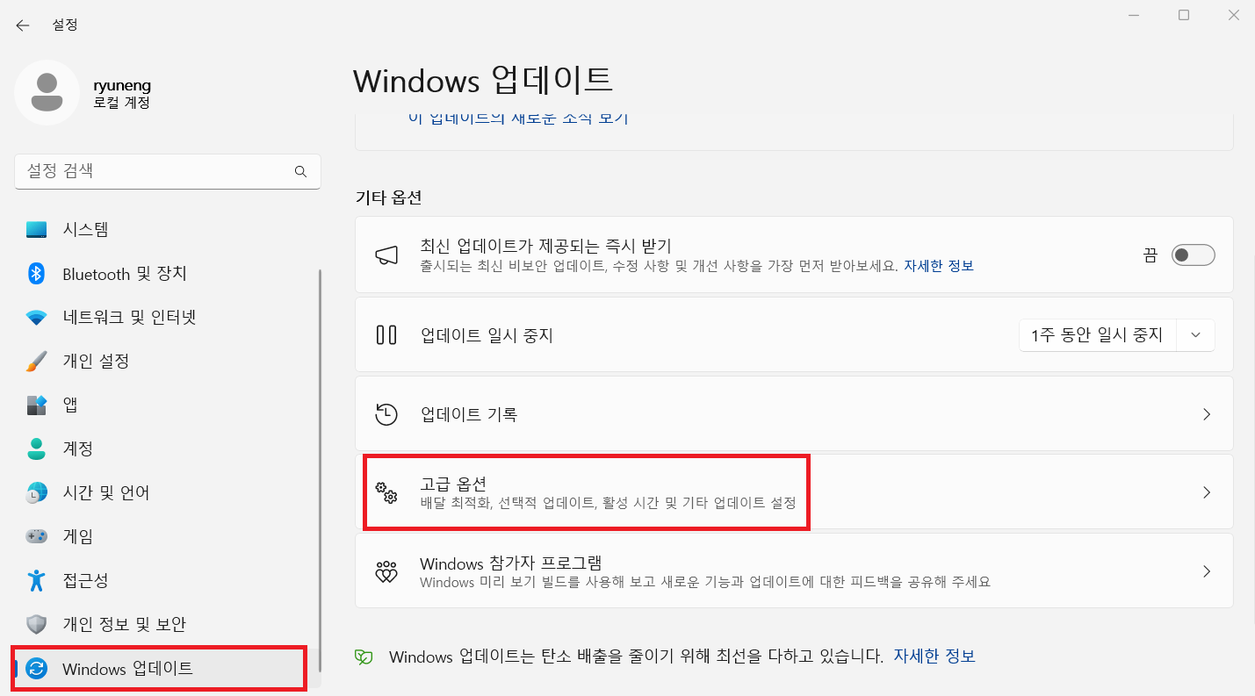Expand 고급 옵션 chevron arrow

[1207, 492]
